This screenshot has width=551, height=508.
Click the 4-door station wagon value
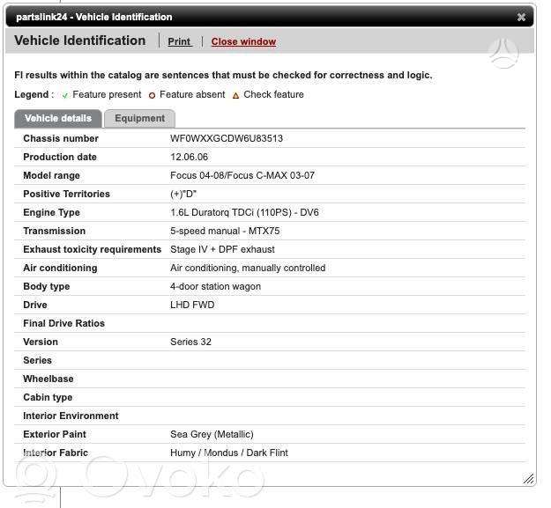(215, 287)
